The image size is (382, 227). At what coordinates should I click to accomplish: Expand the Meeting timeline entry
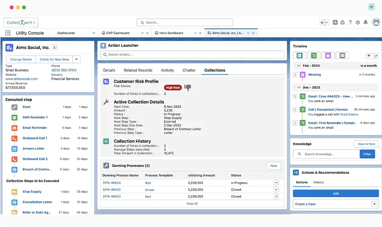295,75
